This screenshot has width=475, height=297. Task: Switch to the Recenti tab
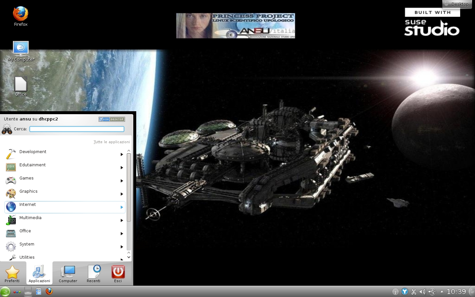click(93, 273)
